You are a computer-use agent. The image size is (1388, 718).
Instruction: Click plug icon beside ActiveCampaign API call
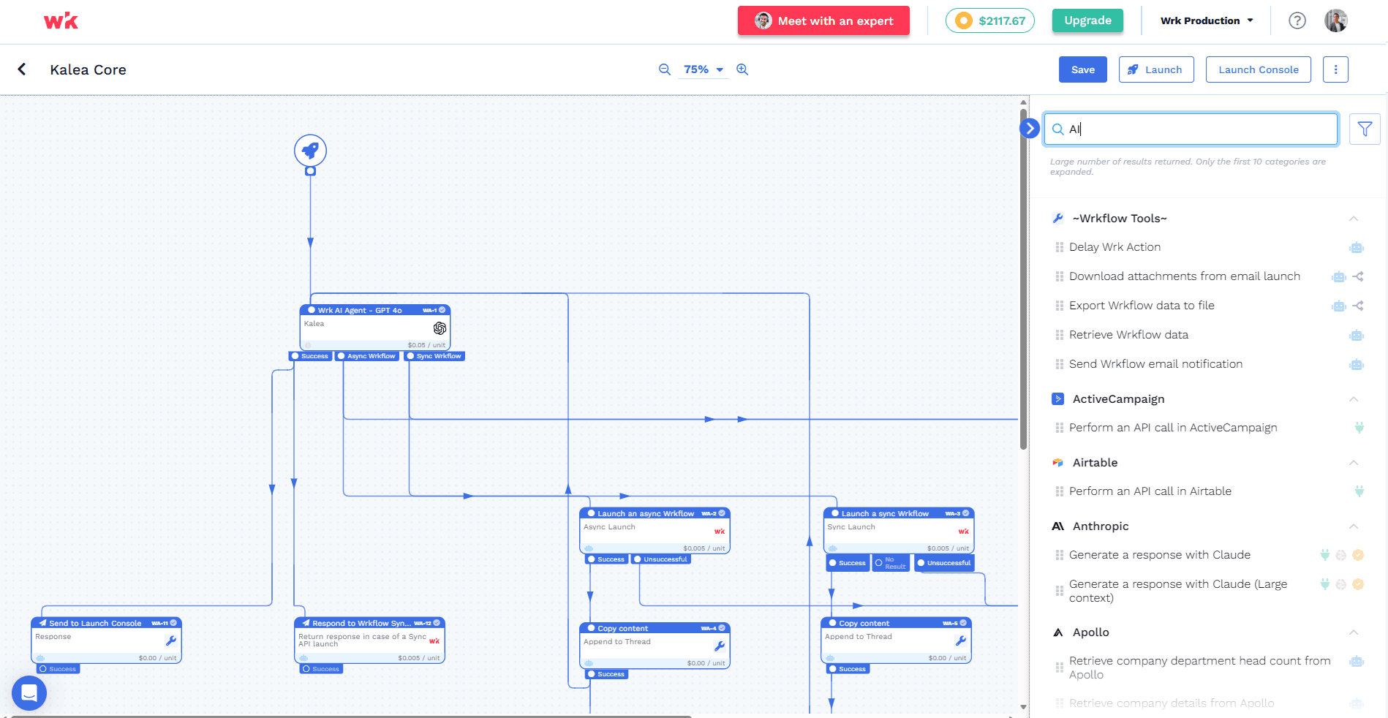1359,428
